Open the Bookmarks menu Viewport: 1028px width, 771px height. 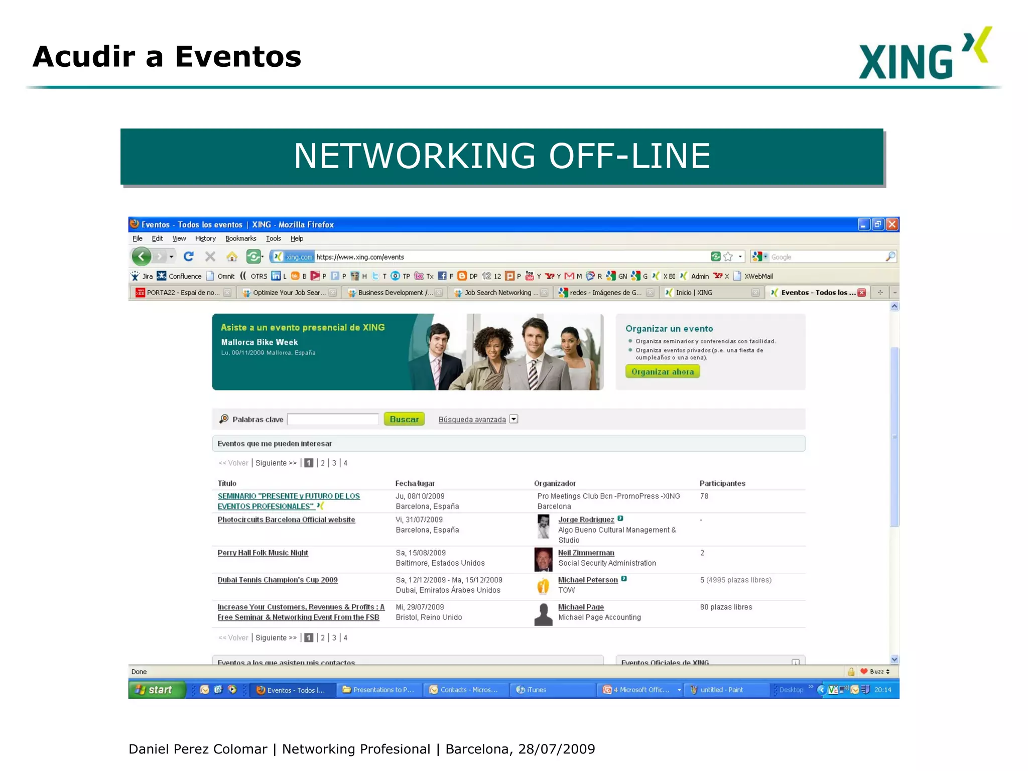point(240,238)
